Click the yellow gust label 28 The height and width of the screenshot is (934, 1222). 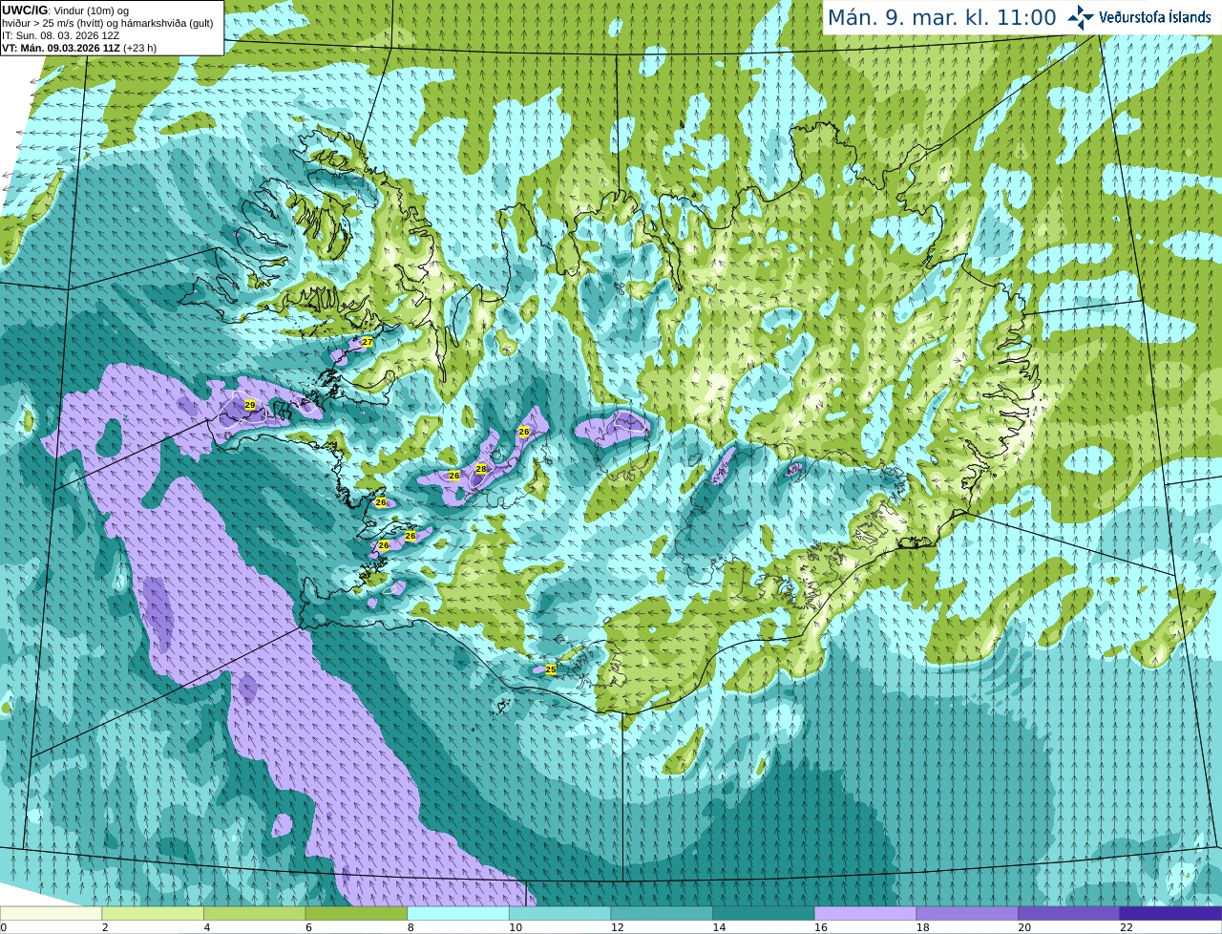point(481,469)
